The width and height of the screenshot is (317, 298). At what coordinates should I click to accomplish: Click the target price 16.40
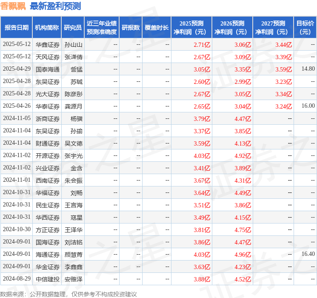tap(308, 254)
